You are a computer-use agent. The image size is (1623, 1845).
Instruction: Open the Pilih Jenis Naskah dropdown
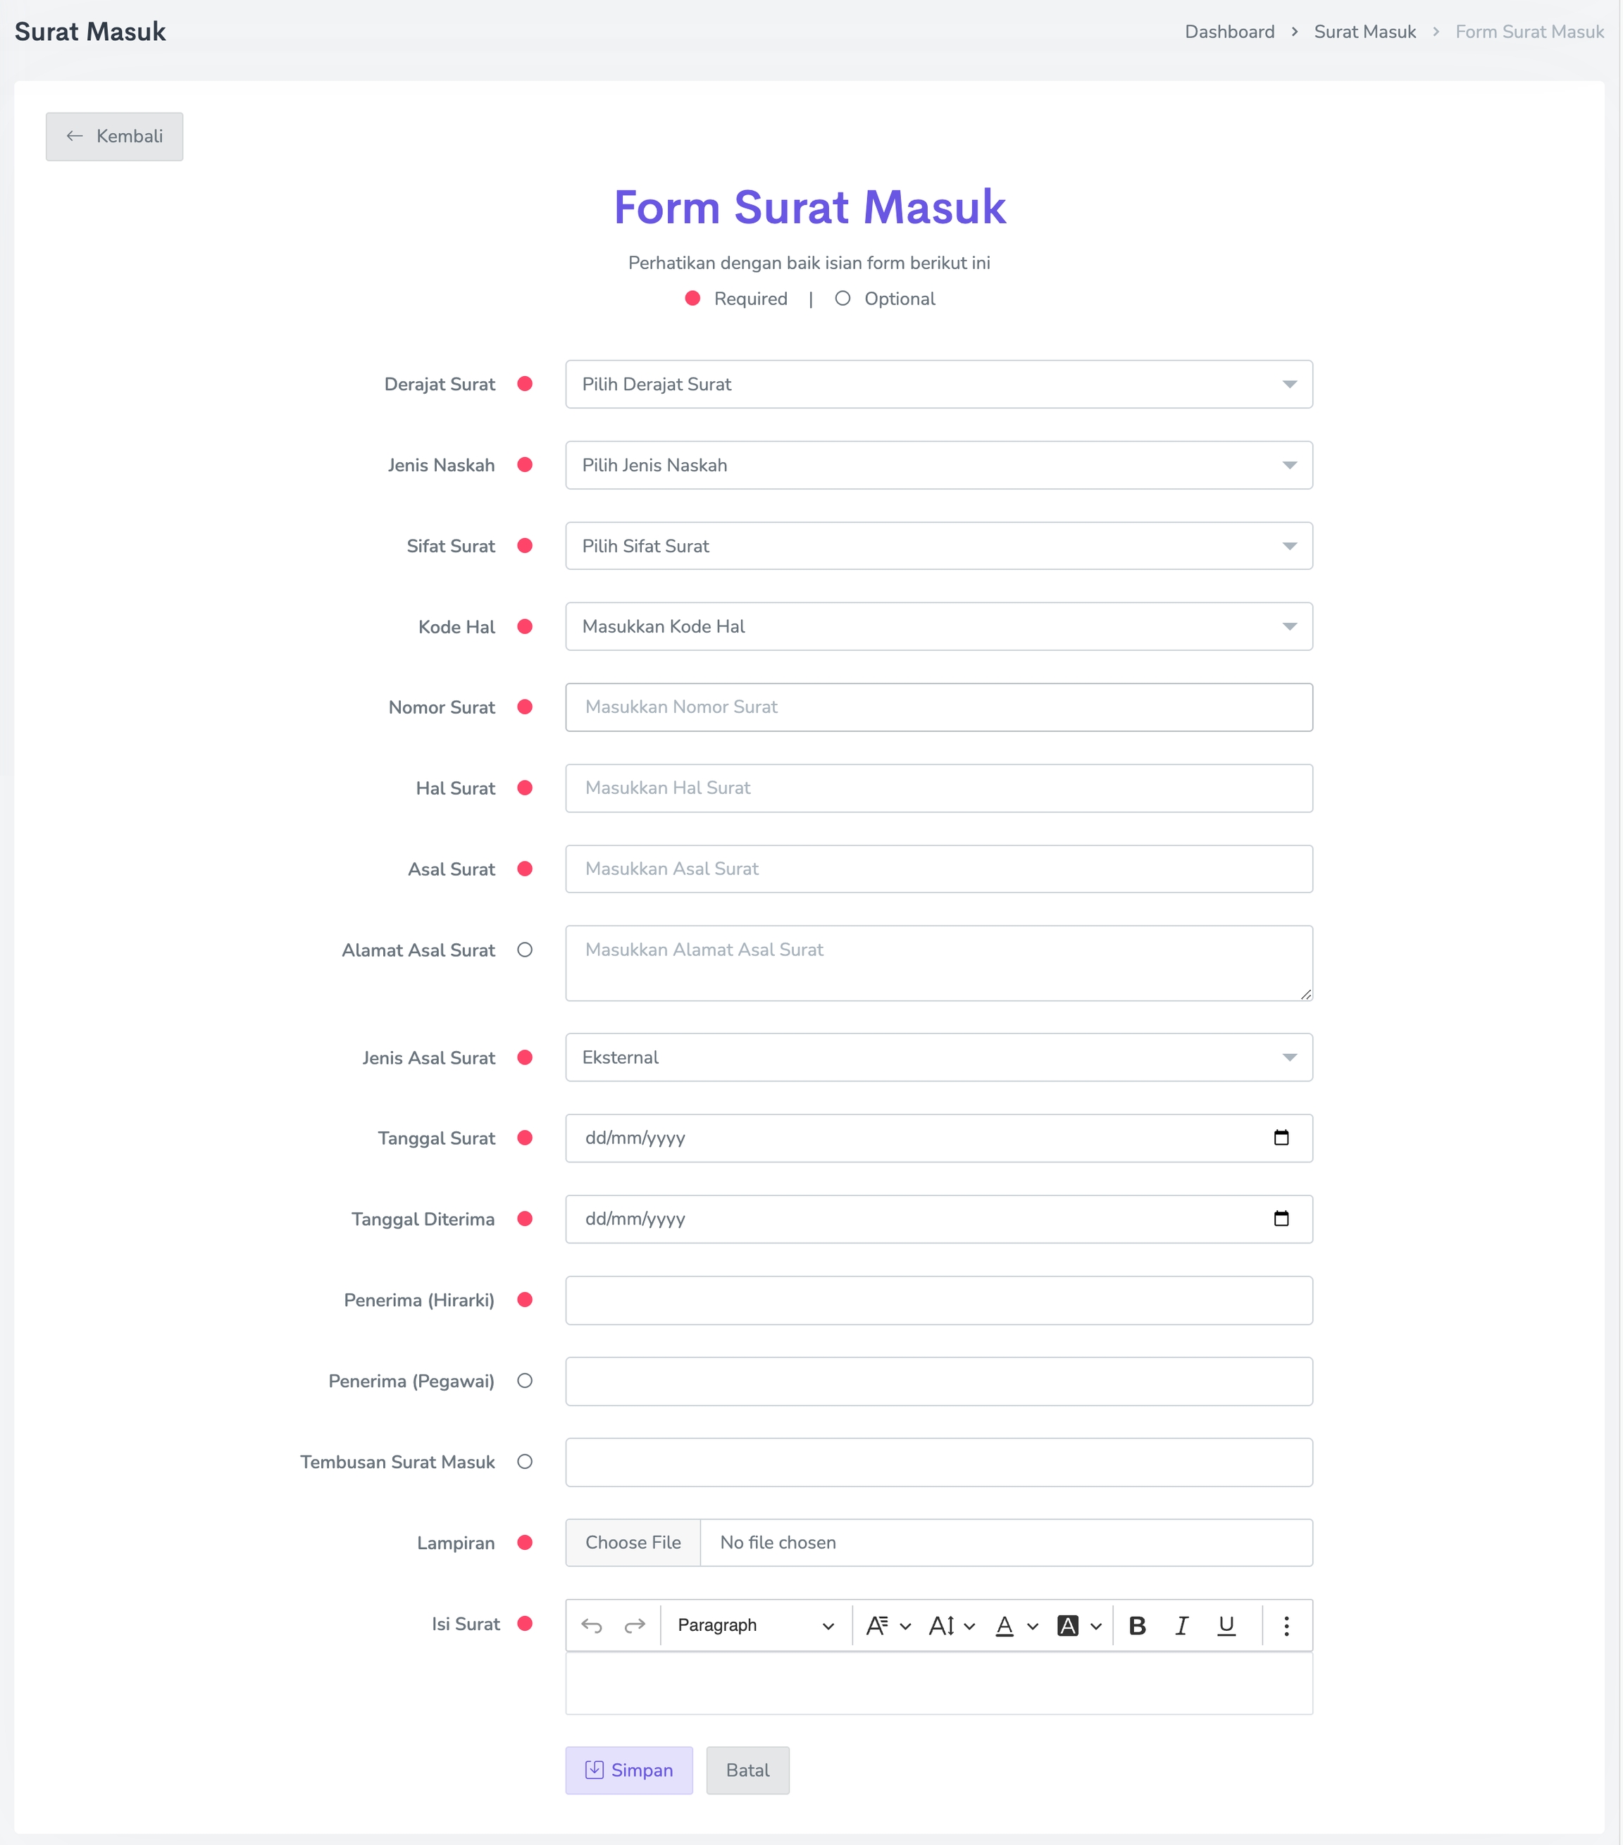938,466
